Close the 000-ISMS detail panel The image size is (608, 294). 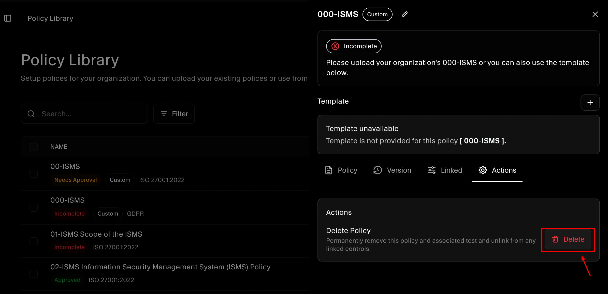click(x=595, y=14)
